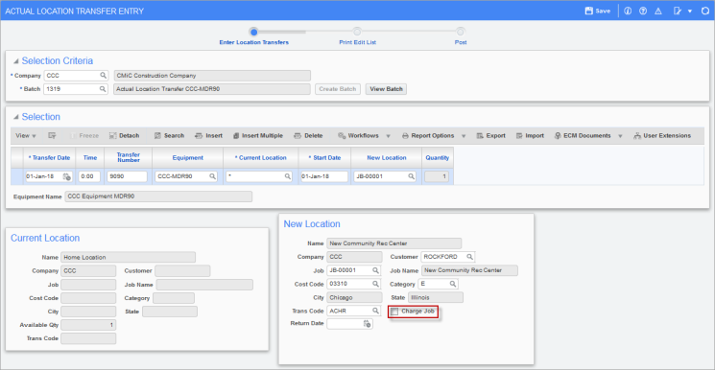The image size is (715, 370).
Task: Show the warning triangle alerts
Action: coord(658,11)
